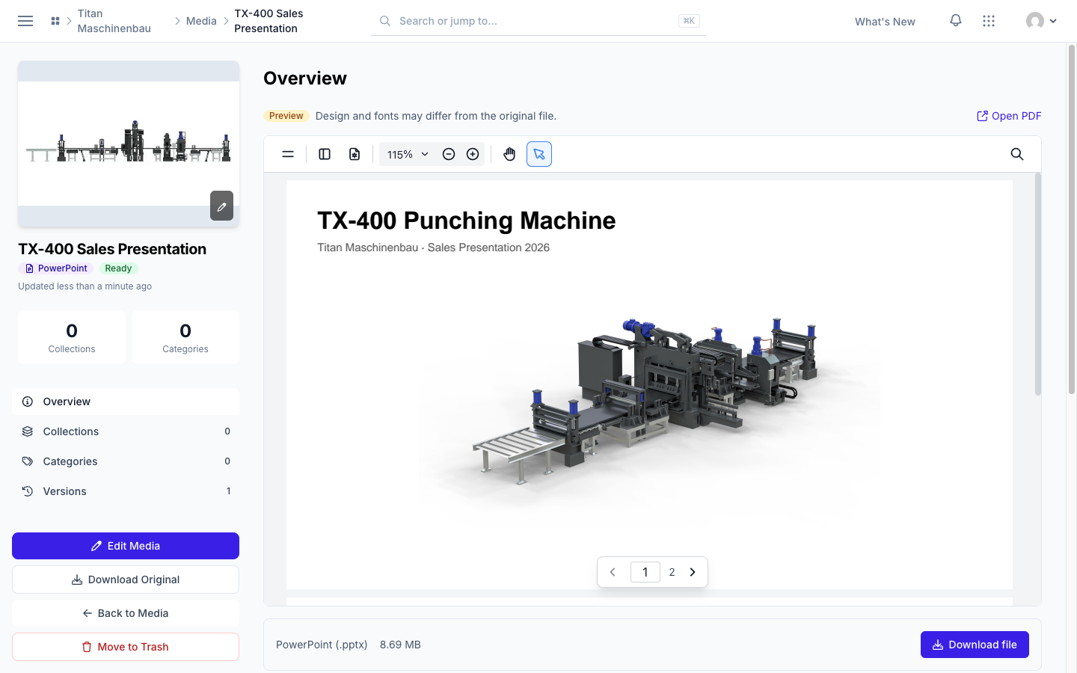This screenshot has width=1077, height=673.
Task: Click Move to Trash button
Action: click(x=126, y=647)
